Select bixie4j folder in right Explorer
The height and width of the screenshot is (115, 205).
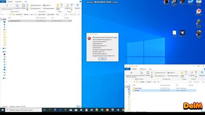(x=164, y=90)
